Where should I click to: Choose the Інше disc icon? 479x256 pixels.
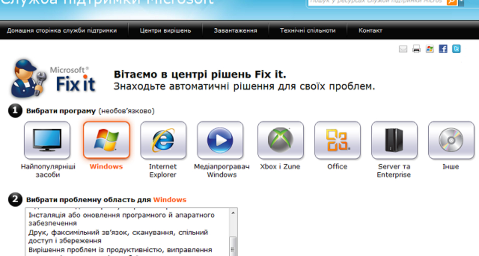[x=451, y=140]
